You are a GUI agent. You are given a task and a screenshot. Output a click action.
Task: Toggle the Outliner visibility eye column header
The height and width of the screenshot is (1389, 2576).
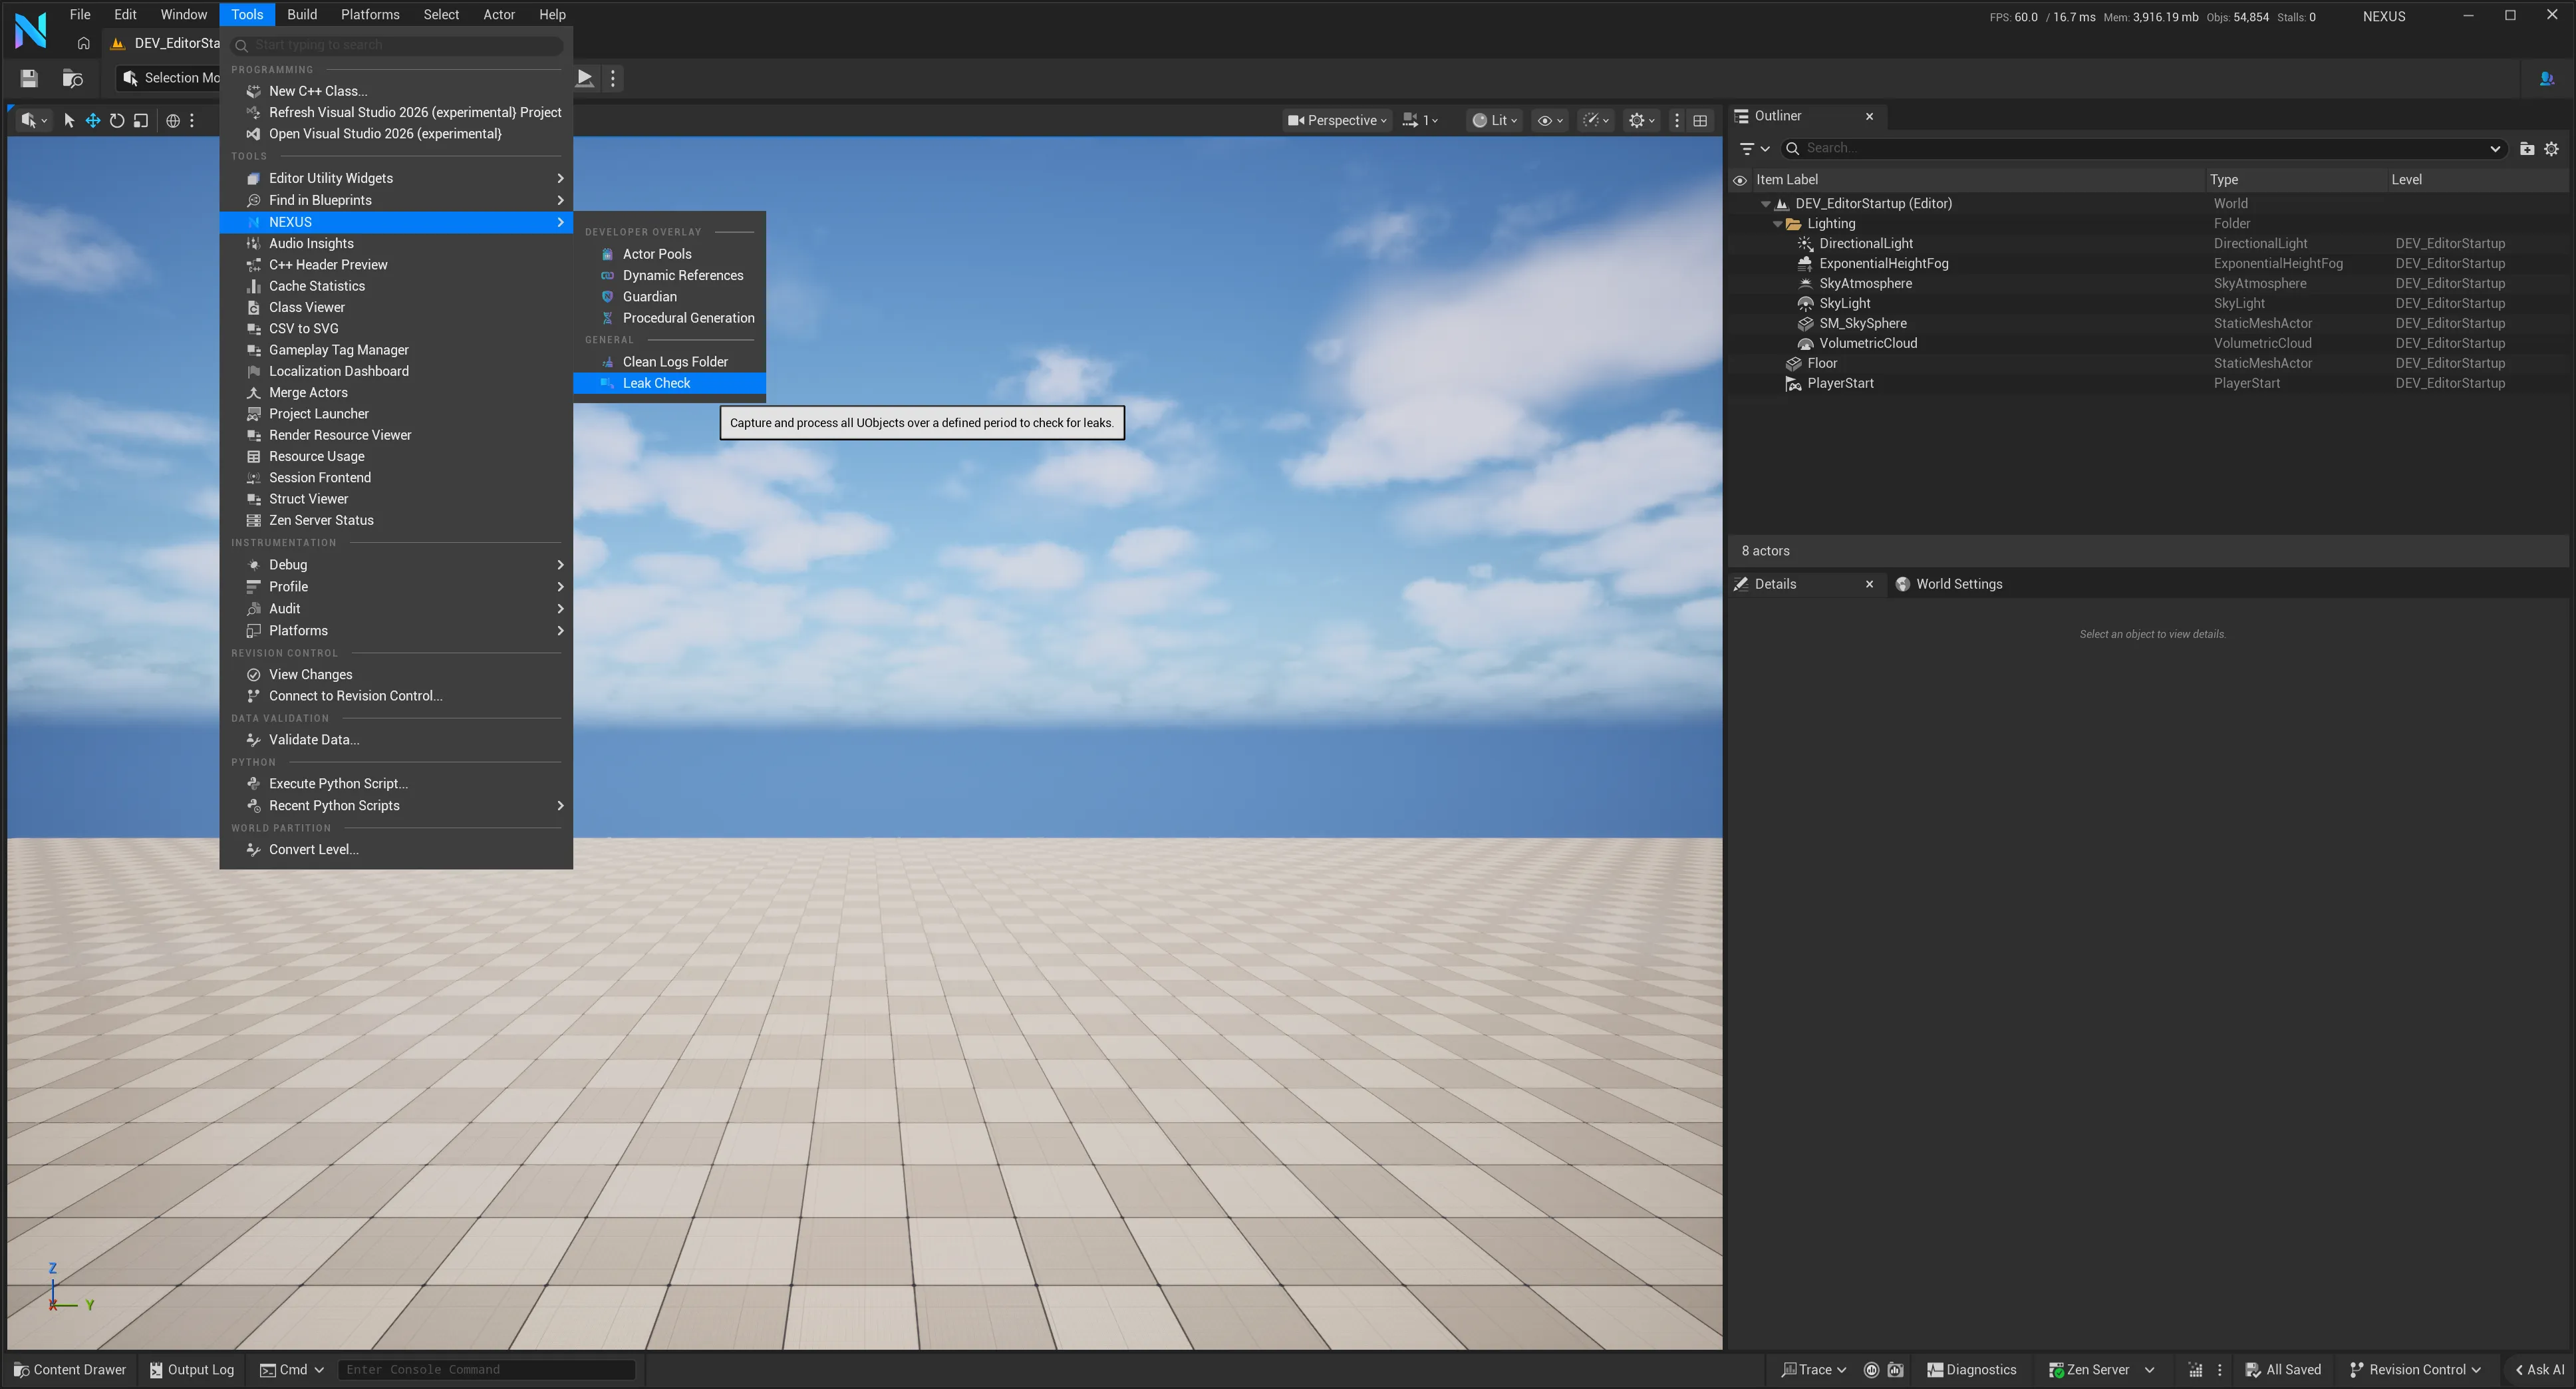click(x=1740, y=180)
